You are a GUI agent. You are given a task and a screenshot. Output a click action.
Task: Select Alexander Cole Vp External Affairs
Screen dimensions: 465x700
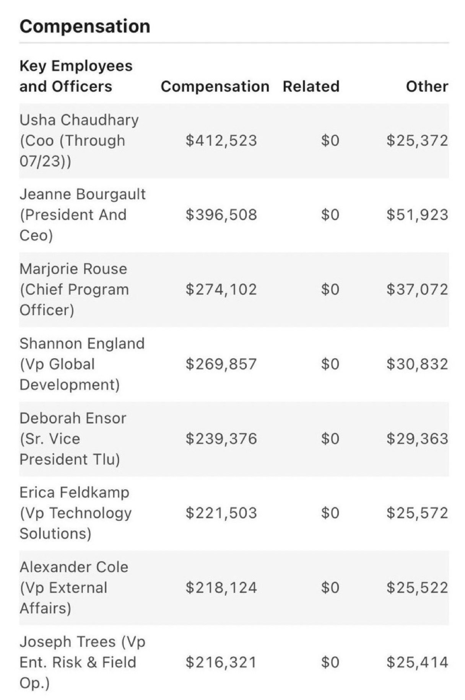74,587
